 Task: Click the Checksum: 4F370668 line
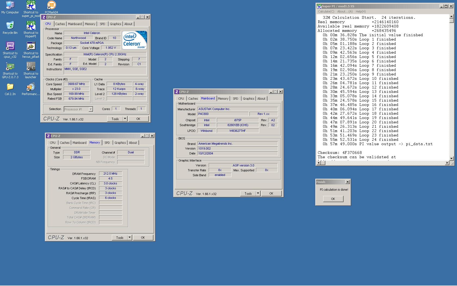(x=340, y=153)
